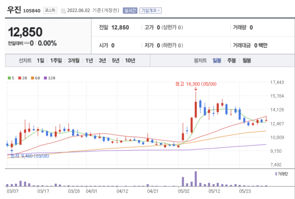Choose the 1년 chart range
This screenshot has width=295, height=199.
coord(89,61)
